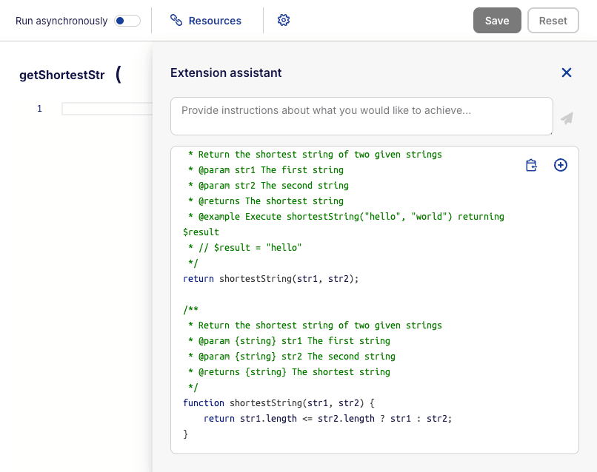Click the opening parenthesis after getShortestStr

119,75
